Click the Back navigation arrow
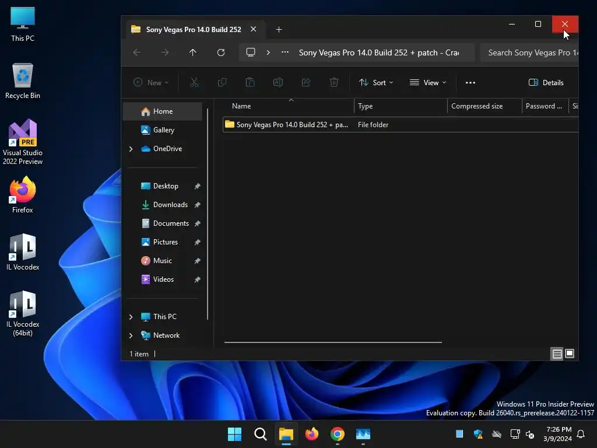The image size is (597, 448). point(137,52)
